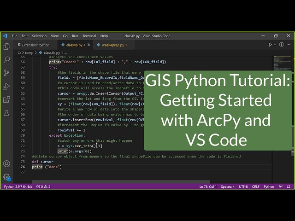Change file encoding UTF-8
Image resolution: width=295 pixels, height=221 pixels.
coord(243,186)
